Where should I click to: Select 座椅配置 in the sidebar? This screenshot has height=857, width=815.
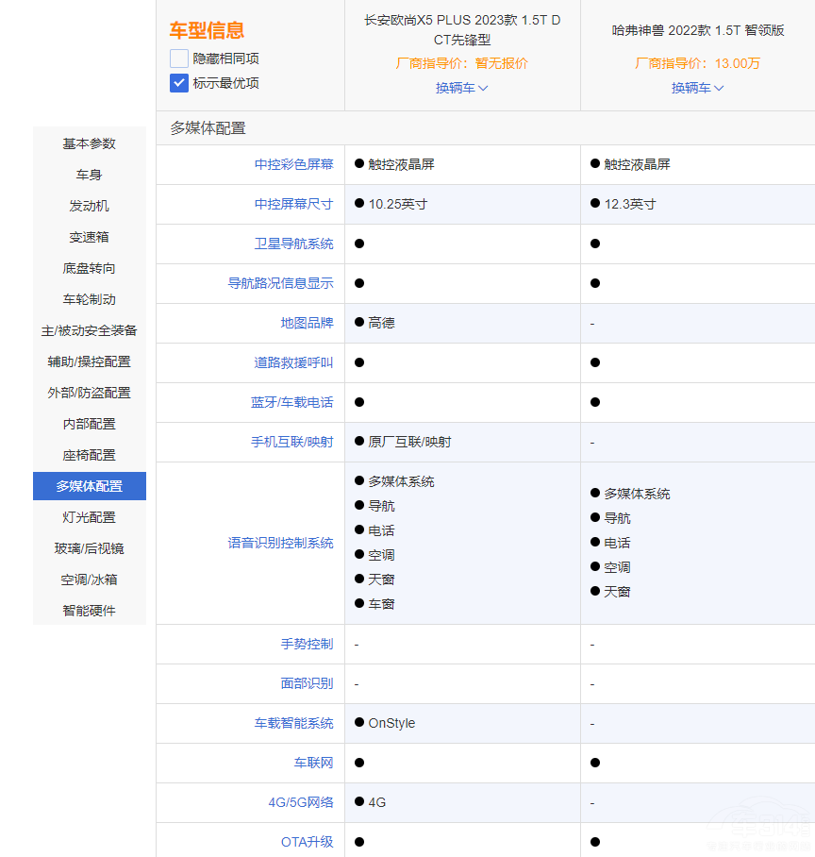click(90, 455)
